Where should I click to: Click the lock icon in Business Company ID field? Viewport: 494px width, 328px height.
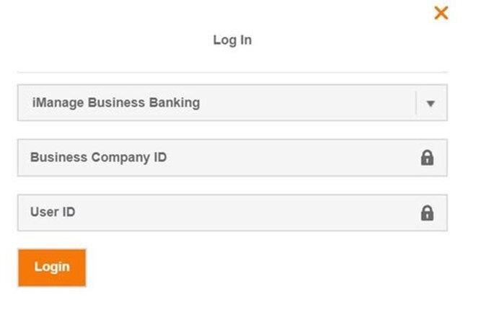pyautogui.click(x=427, y=158)
